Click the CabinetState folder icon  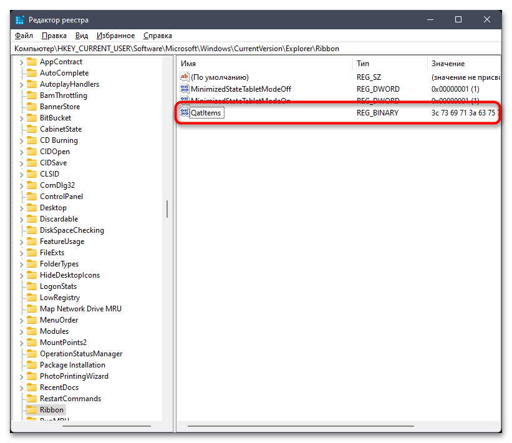coord(32,129)
